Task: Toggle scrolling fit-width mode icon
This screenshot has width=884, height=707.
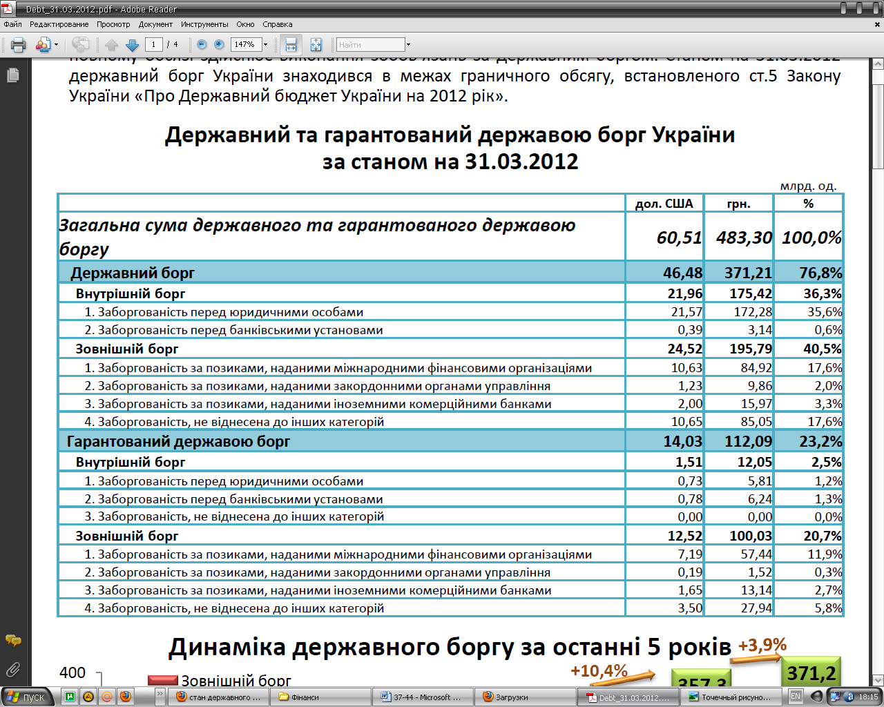Action: [x=291, y=45]
